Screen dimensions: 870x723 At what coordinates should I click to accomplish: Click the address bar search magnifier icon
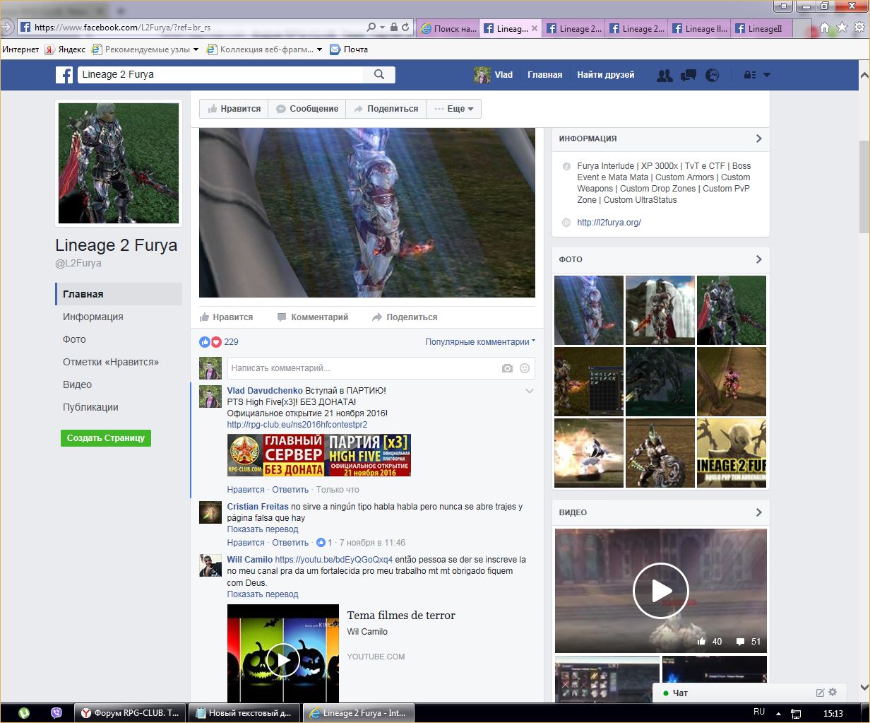point(371,28)
